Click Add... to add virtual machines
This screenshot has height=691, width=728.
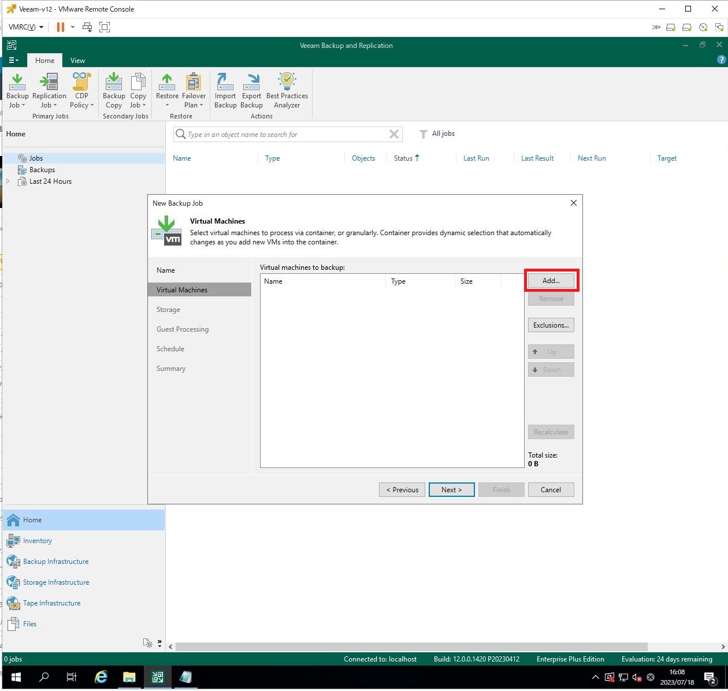(x=551, y=280)
